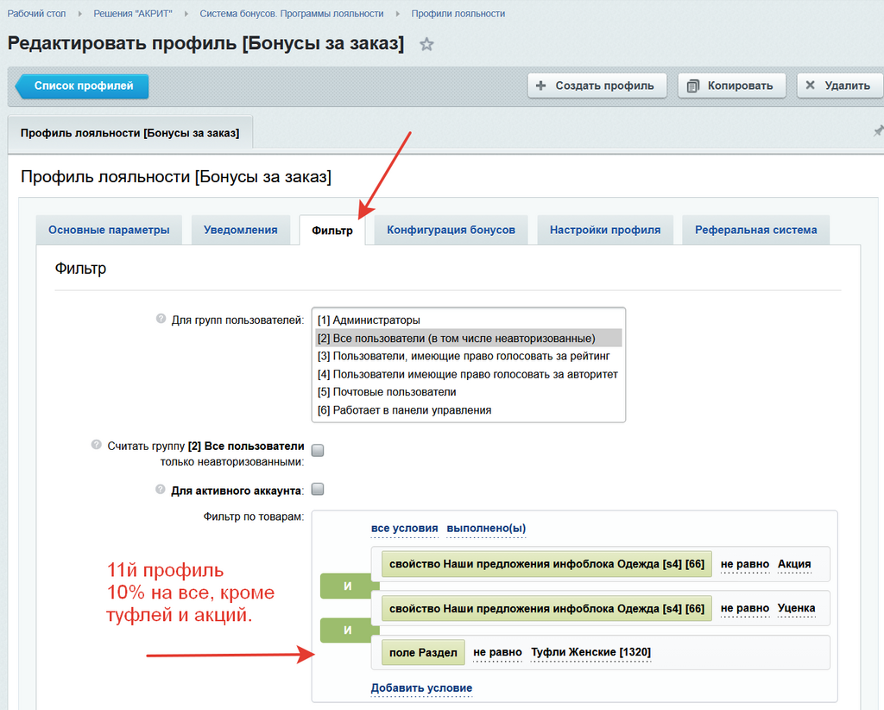This screenshot has height=710, width=884.
Task: Click the 'Удалить' button
Action: pyautogui.click(x=839, y=86)
